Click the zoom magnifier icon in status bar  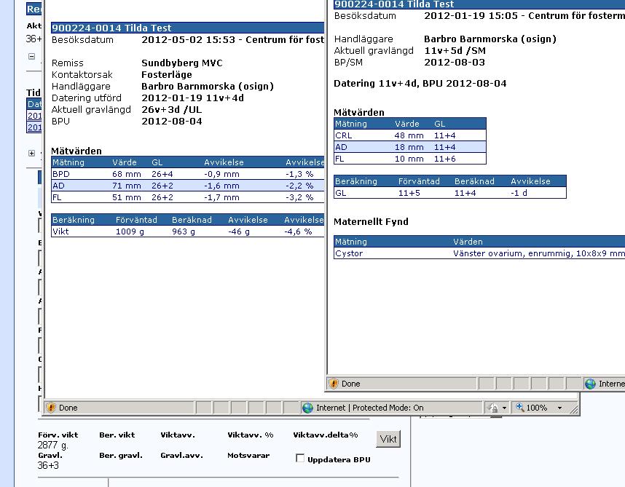(520, 407)
